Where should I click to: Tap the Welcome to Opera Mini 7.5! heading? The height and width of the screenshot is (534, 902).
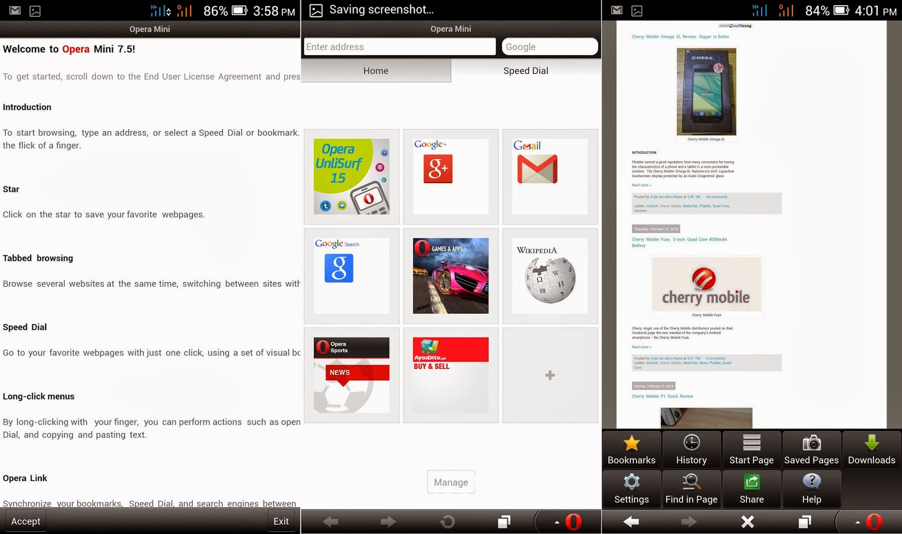[x=69, y=49]
